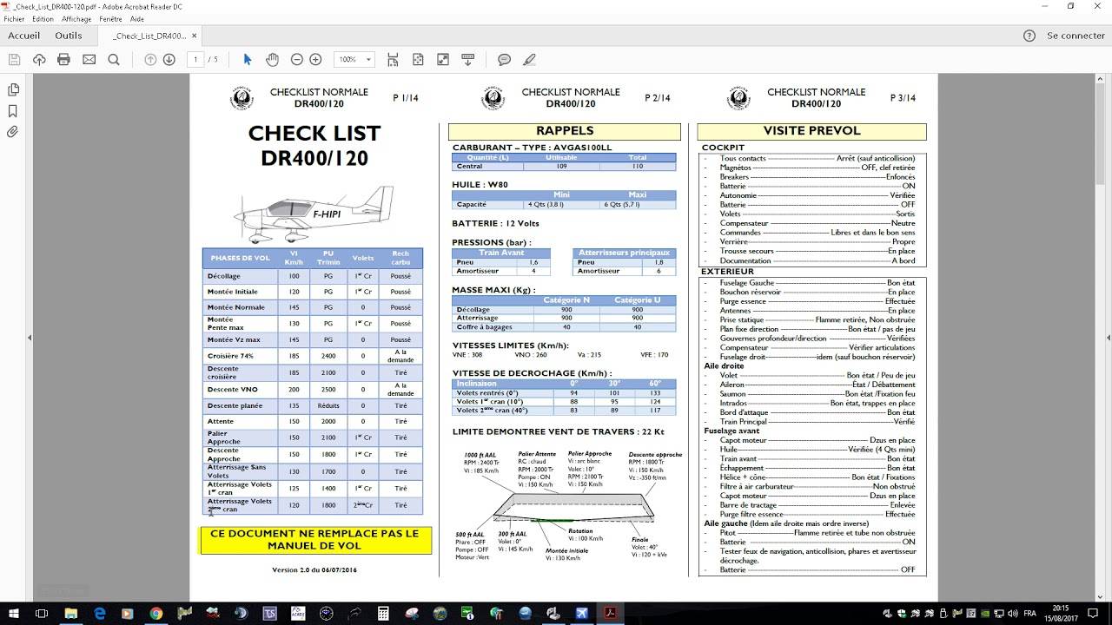Viewport: 1112px width, 625px height.
Task: Click the read mode download-style icon
Action: (x=468, y=60)
